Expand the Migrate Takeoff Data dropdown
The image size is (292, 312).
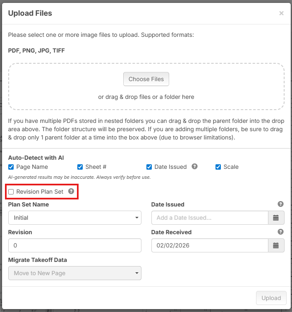pos(75,273)
